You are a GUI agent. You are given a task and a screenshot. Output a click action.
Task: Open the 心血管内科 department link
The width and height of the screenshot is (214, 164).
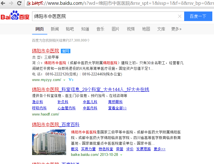click(67, 108)
